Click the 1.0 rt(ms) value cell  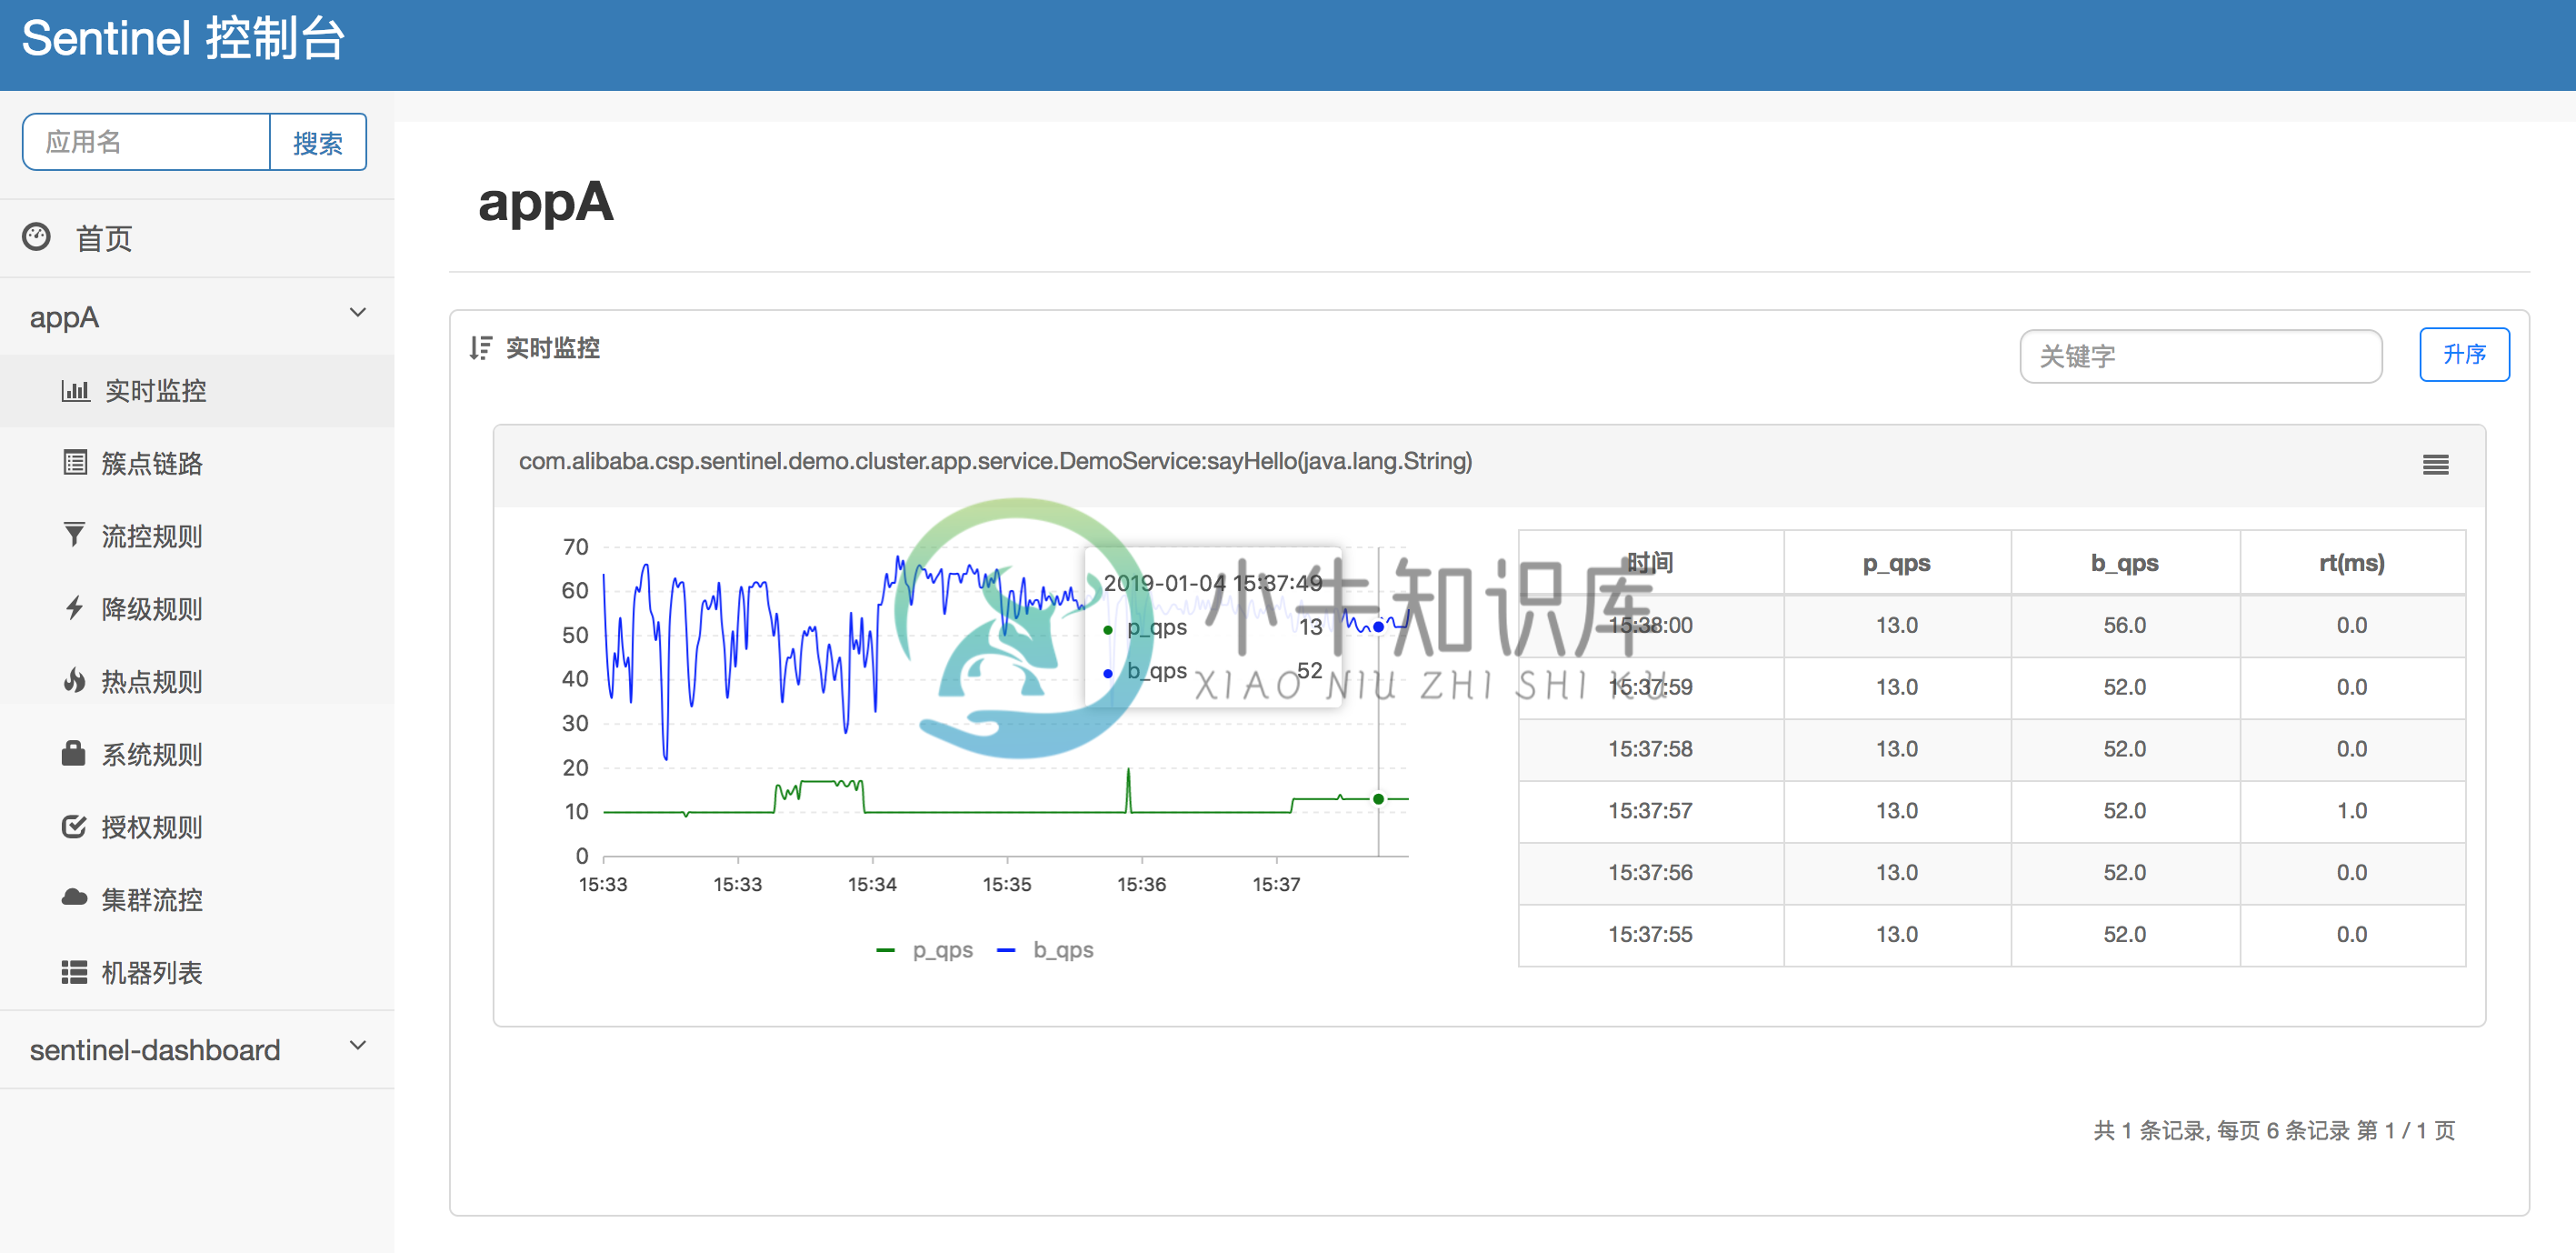(x=2352, y=811)
